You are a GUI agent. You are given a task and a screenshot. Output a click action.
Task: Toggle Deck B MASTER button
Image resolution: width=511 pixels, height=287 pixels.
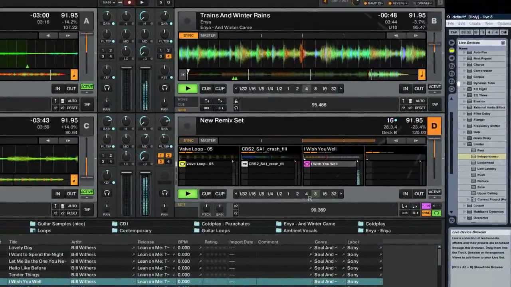[x=208, y=35]
